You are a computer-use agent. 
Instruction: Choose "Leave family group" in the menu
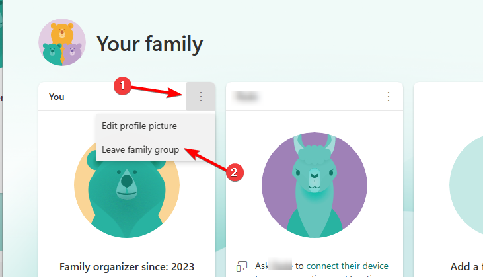point(141,150)
